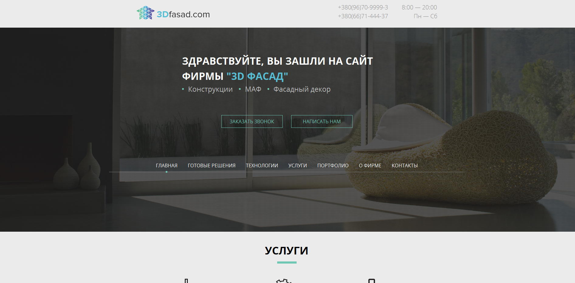Click the active-page dot under ГЛАВНАЯ

pos(167,172)
